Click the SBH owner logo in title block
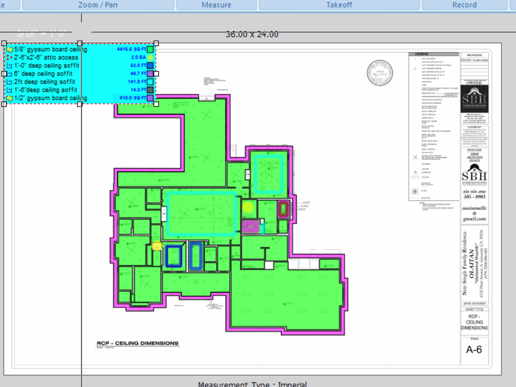This screenshot has height=387, width=516. (474, 99)
